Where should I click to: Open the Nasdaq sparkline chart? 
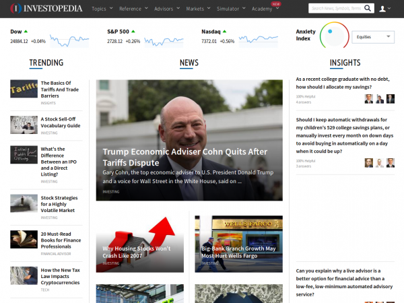click(259, 40)
